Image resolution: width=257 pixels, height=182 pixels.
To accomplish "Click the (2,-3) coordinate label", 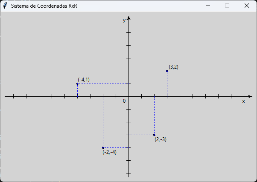I will pos(161,139).
